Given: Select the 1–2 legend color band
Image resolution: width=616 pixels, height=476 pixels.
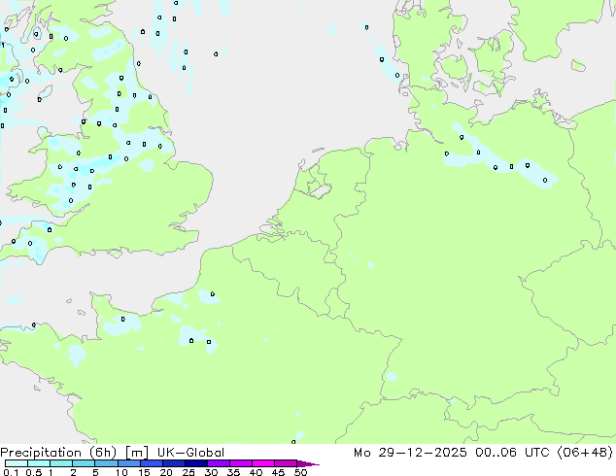Looking at the screenshot, I should point(61,463).
